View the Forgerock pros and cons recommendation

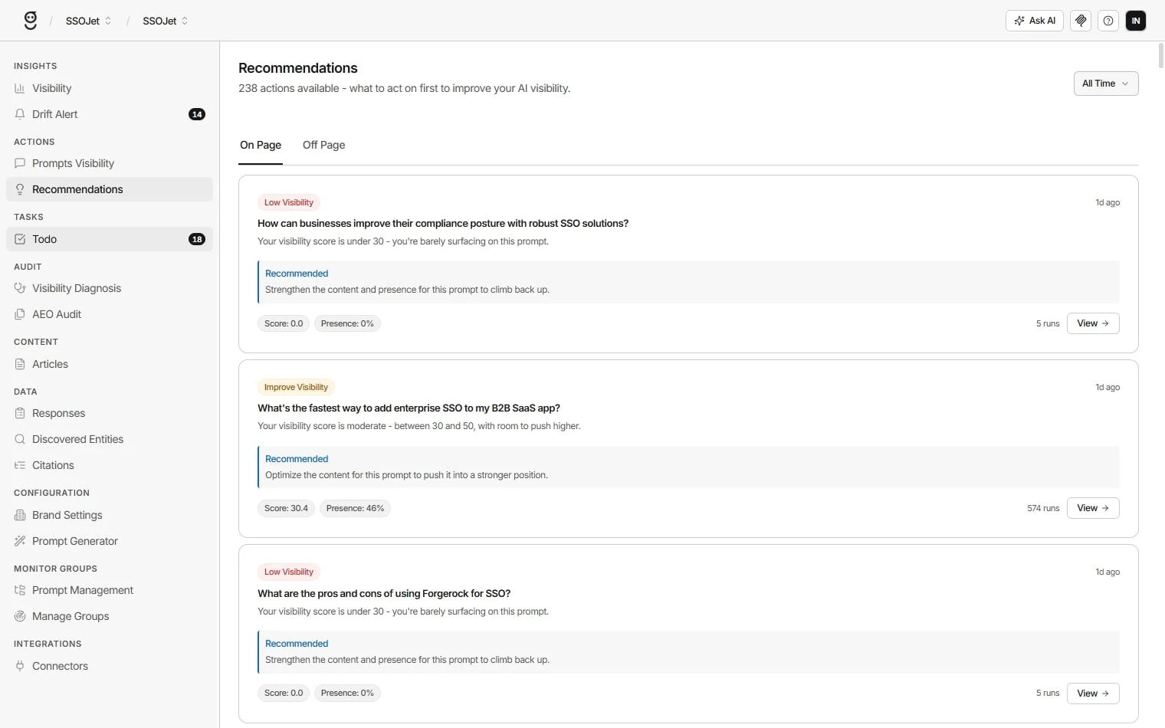[1093, 694]
